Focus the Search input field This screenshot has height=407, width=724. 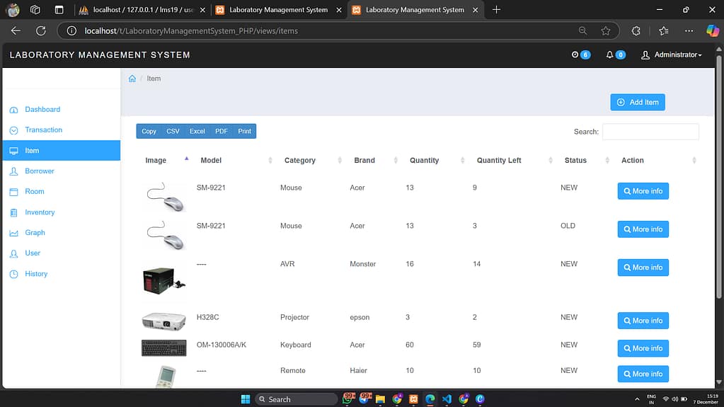click(650, 132)
